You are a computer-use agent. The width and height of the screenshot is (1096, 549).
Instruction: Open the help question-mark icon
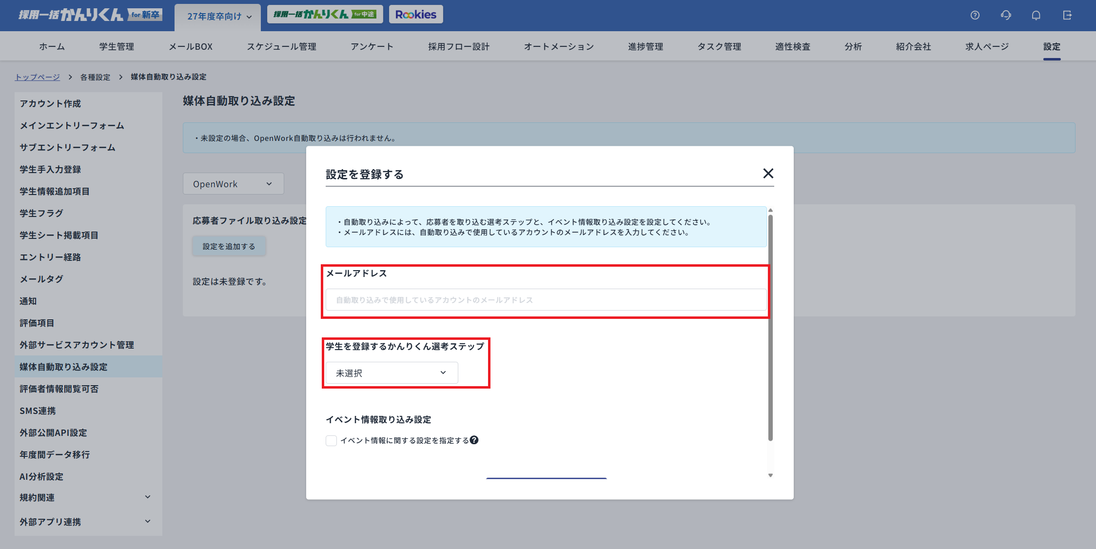975,15
